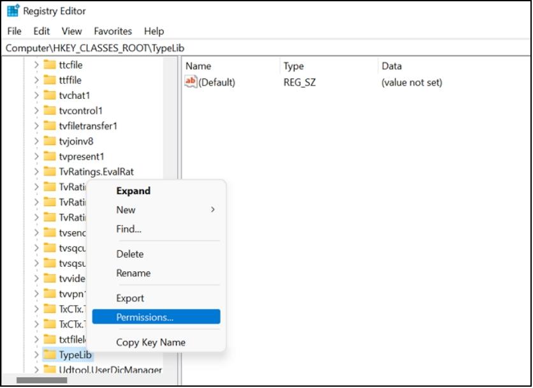Click the Udtool.UserDicManager folder icon
The height and width of the screenshot is (388, 533).
pos(50,370)
